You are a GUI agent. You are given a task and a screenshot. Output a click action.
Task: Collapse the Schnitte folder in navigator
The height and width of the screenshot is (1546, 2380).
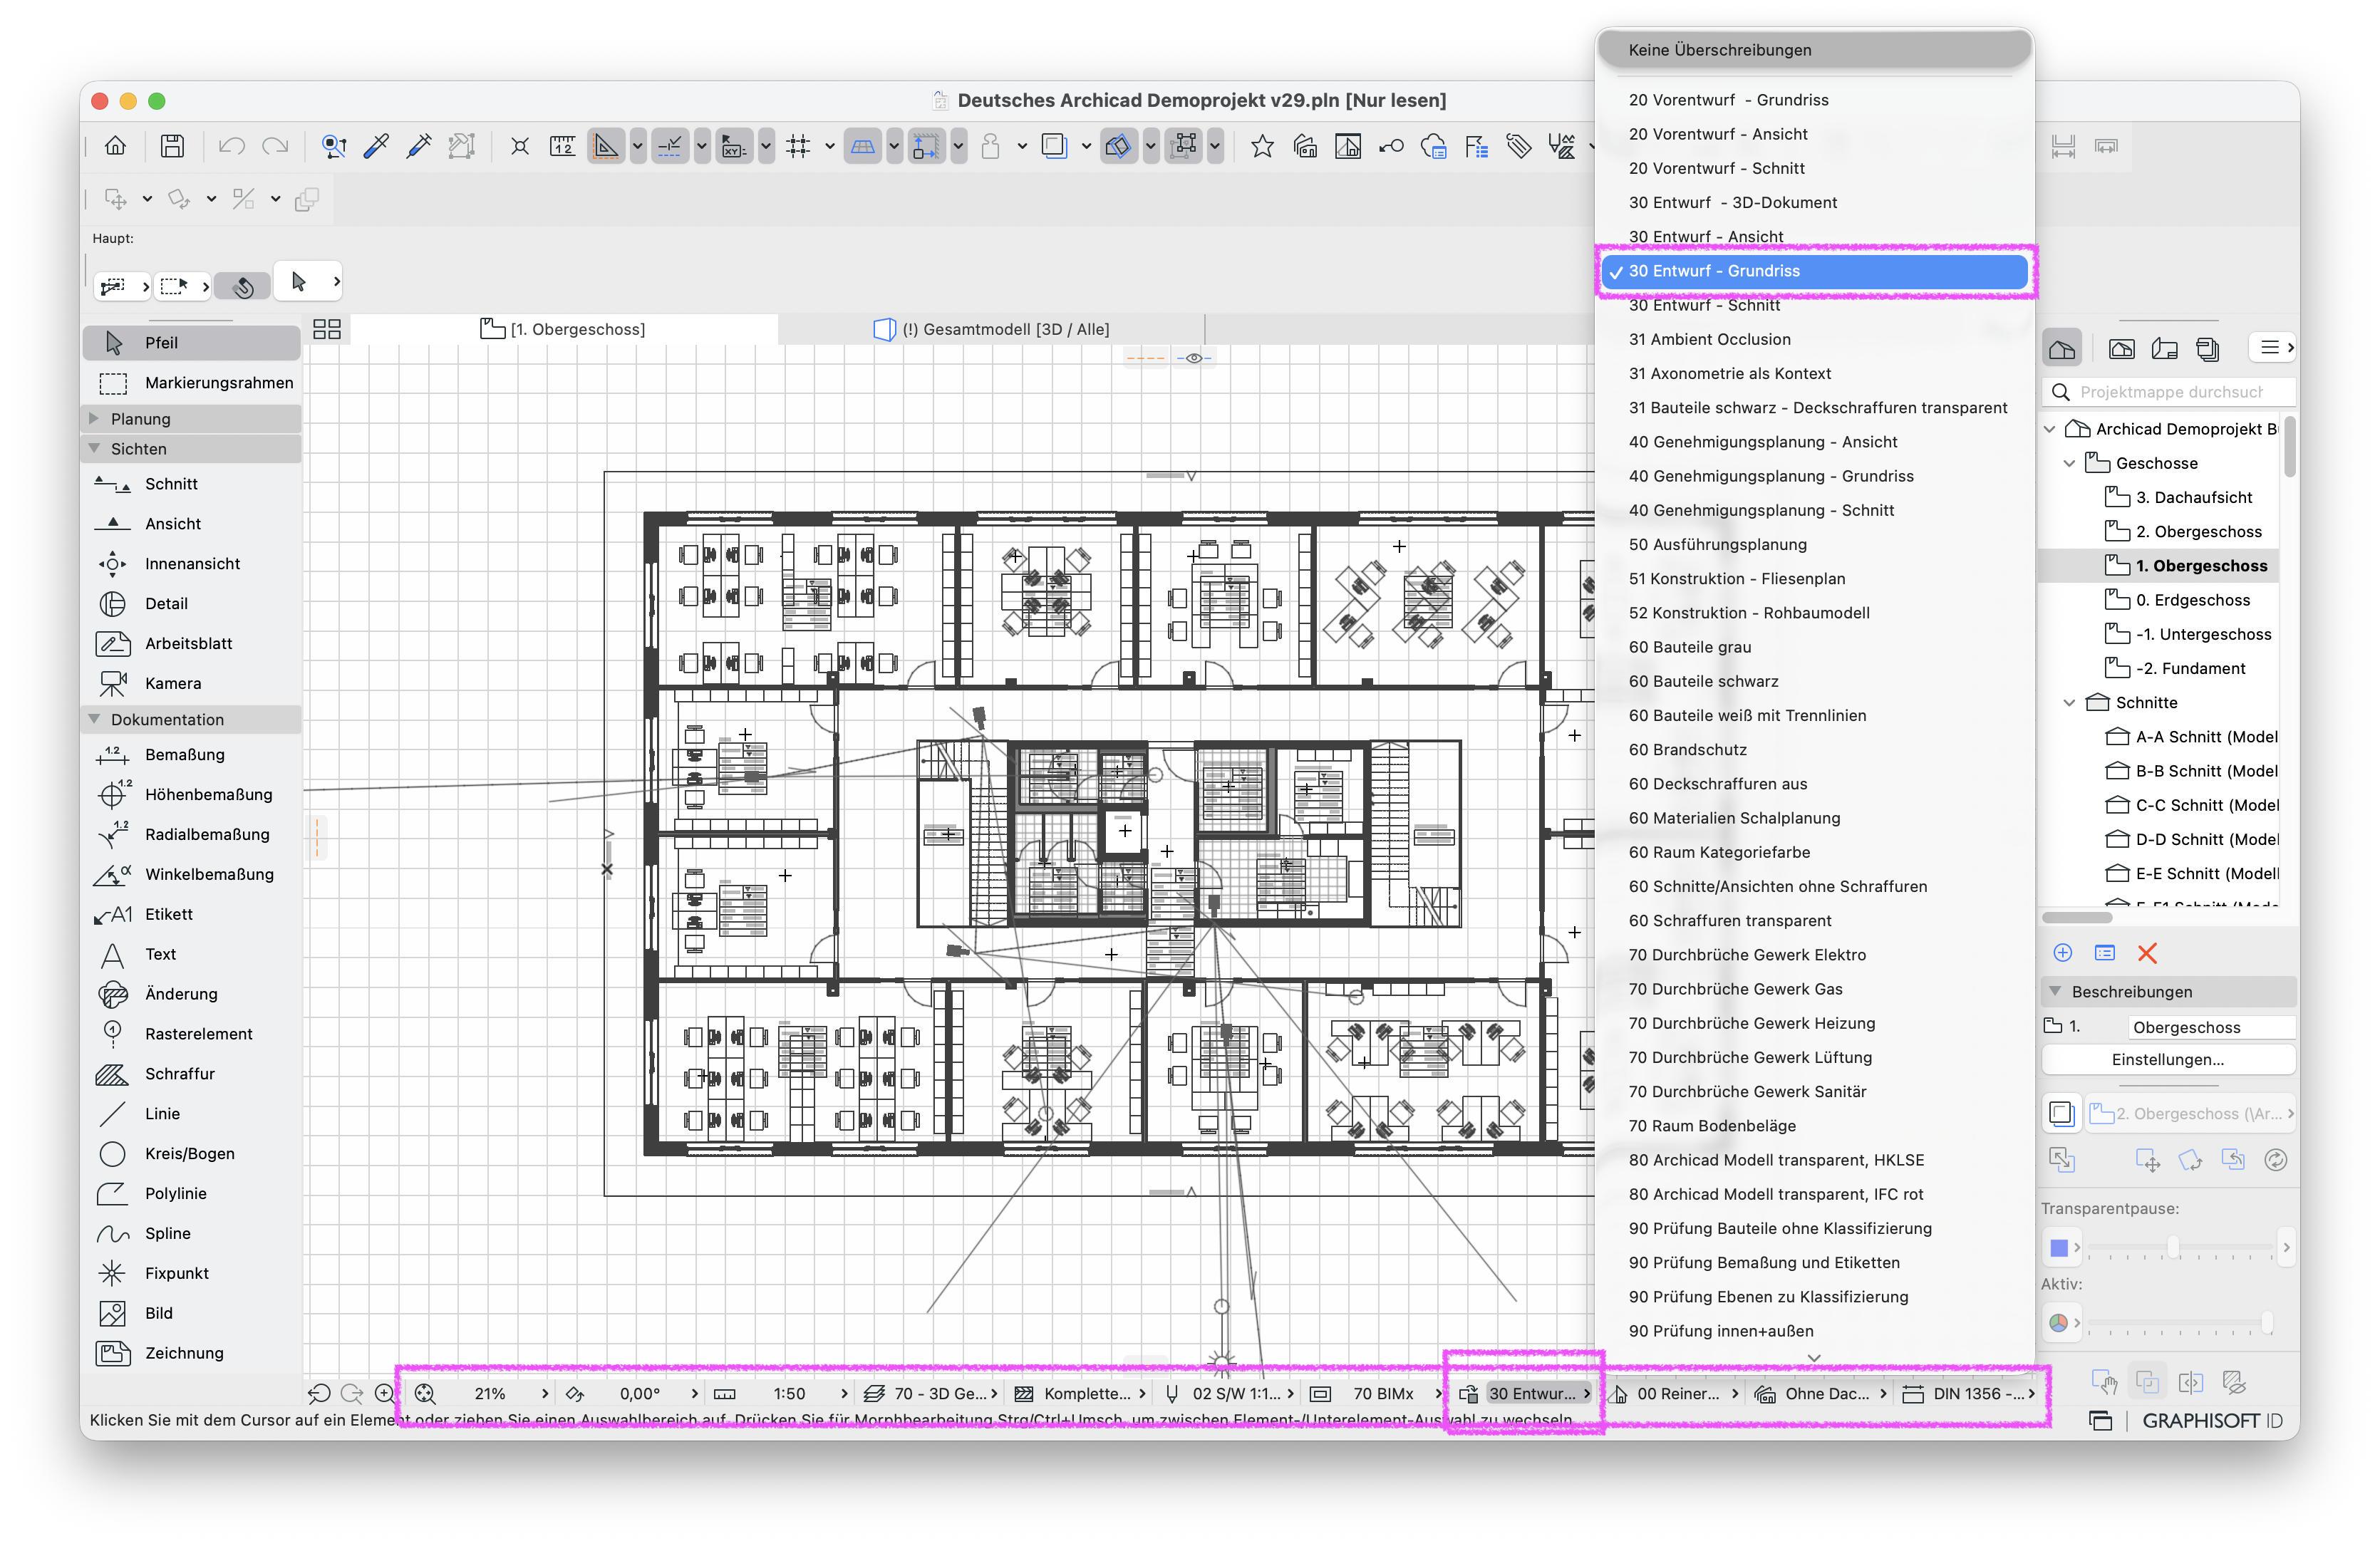(2070, 703)
